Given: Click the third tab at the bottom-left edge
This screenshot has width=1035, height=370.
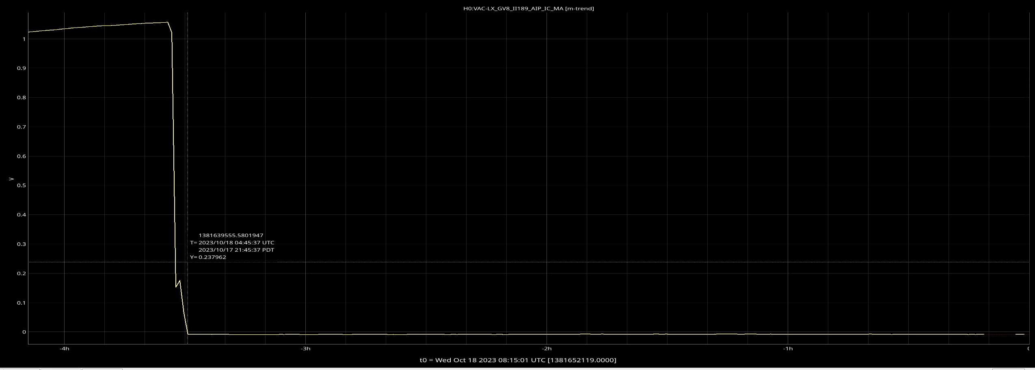Looking at the screenshot, I should point(102,369).
